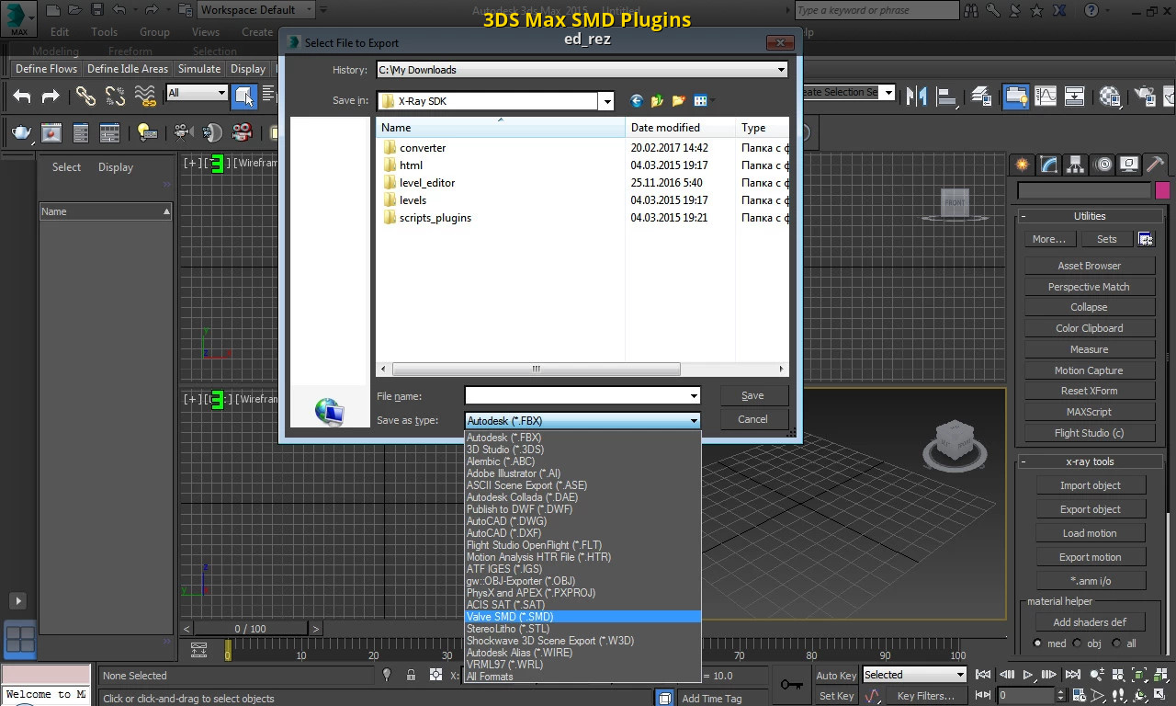Open the Save in folder dropdown
This screenshot has width=1176, height=706.
pyautogui.click(x=605, y=101)
